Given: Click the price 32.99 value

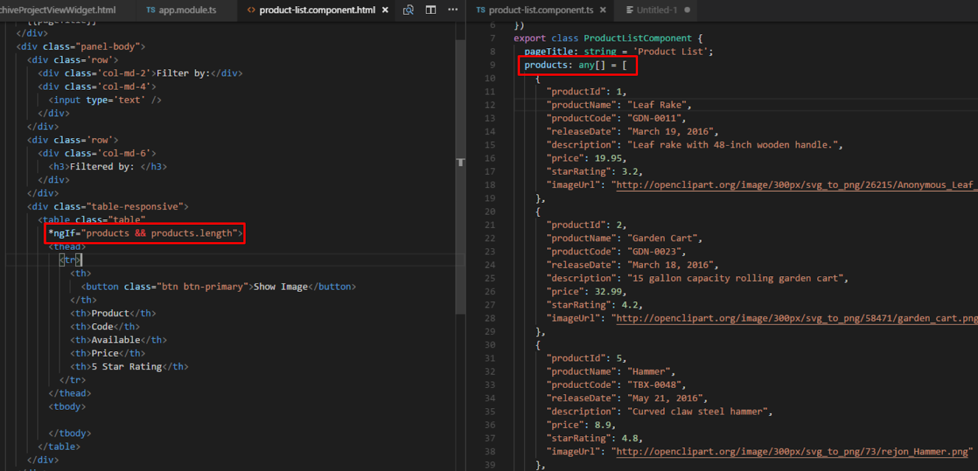Looking at the screenshot, I should click(x=608, y=291).
